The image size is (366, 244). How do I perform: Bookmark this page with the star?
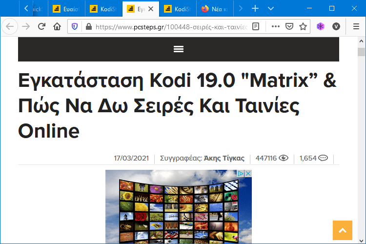pos(303,27)
